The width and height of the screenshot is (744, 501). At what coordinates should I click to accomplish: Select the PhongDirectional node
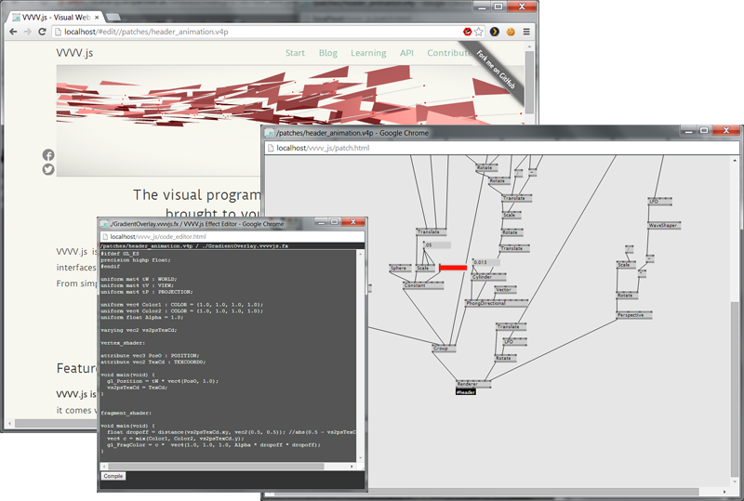pos(497,303)
